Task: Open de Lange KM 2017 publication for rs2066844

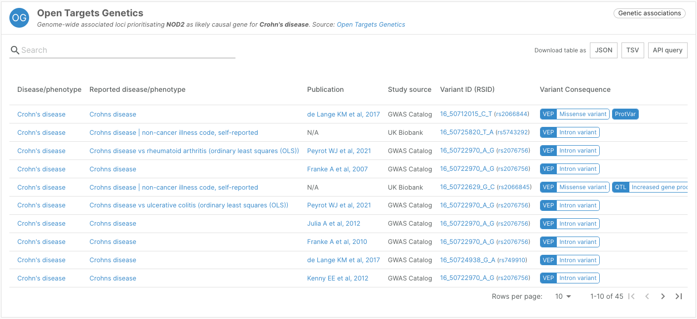Action: coord(344,114)
